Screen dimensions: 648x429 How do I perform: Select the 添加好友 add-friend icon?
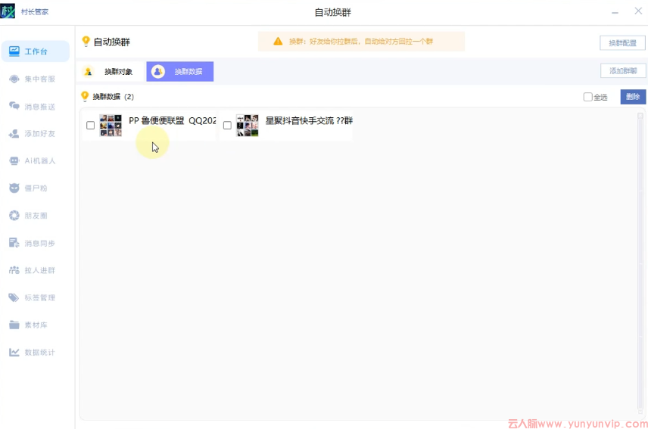[14, 134]
